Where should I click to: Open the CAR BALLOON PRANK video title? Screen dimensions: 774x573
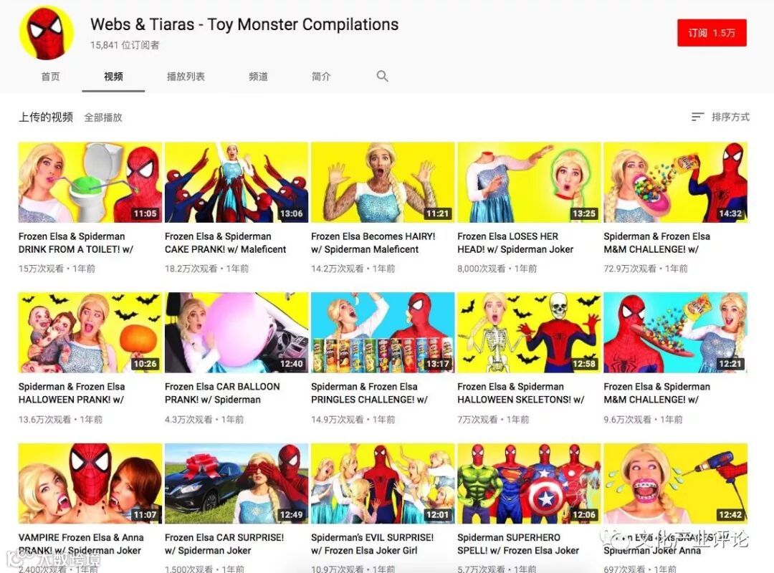click(x=222, y=393)
